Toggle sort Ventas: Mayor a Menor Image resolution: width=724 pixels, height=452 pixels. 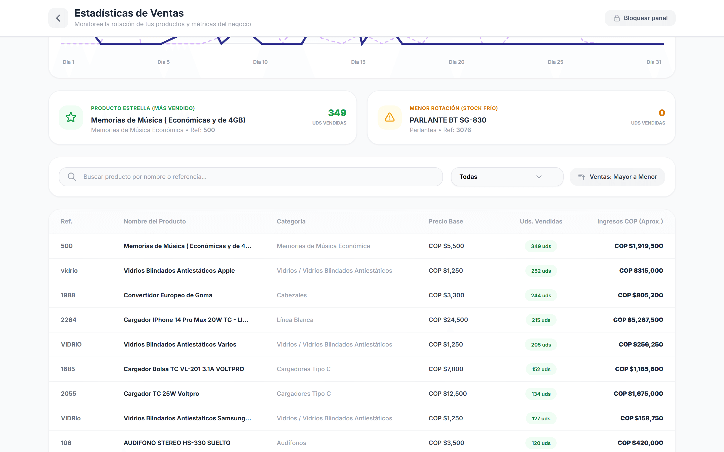tap(617, 177)
